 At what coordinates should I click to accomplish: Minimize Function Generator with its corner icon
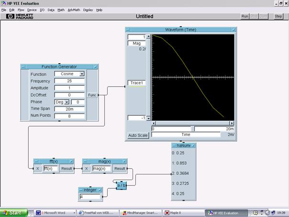[95, 67]
